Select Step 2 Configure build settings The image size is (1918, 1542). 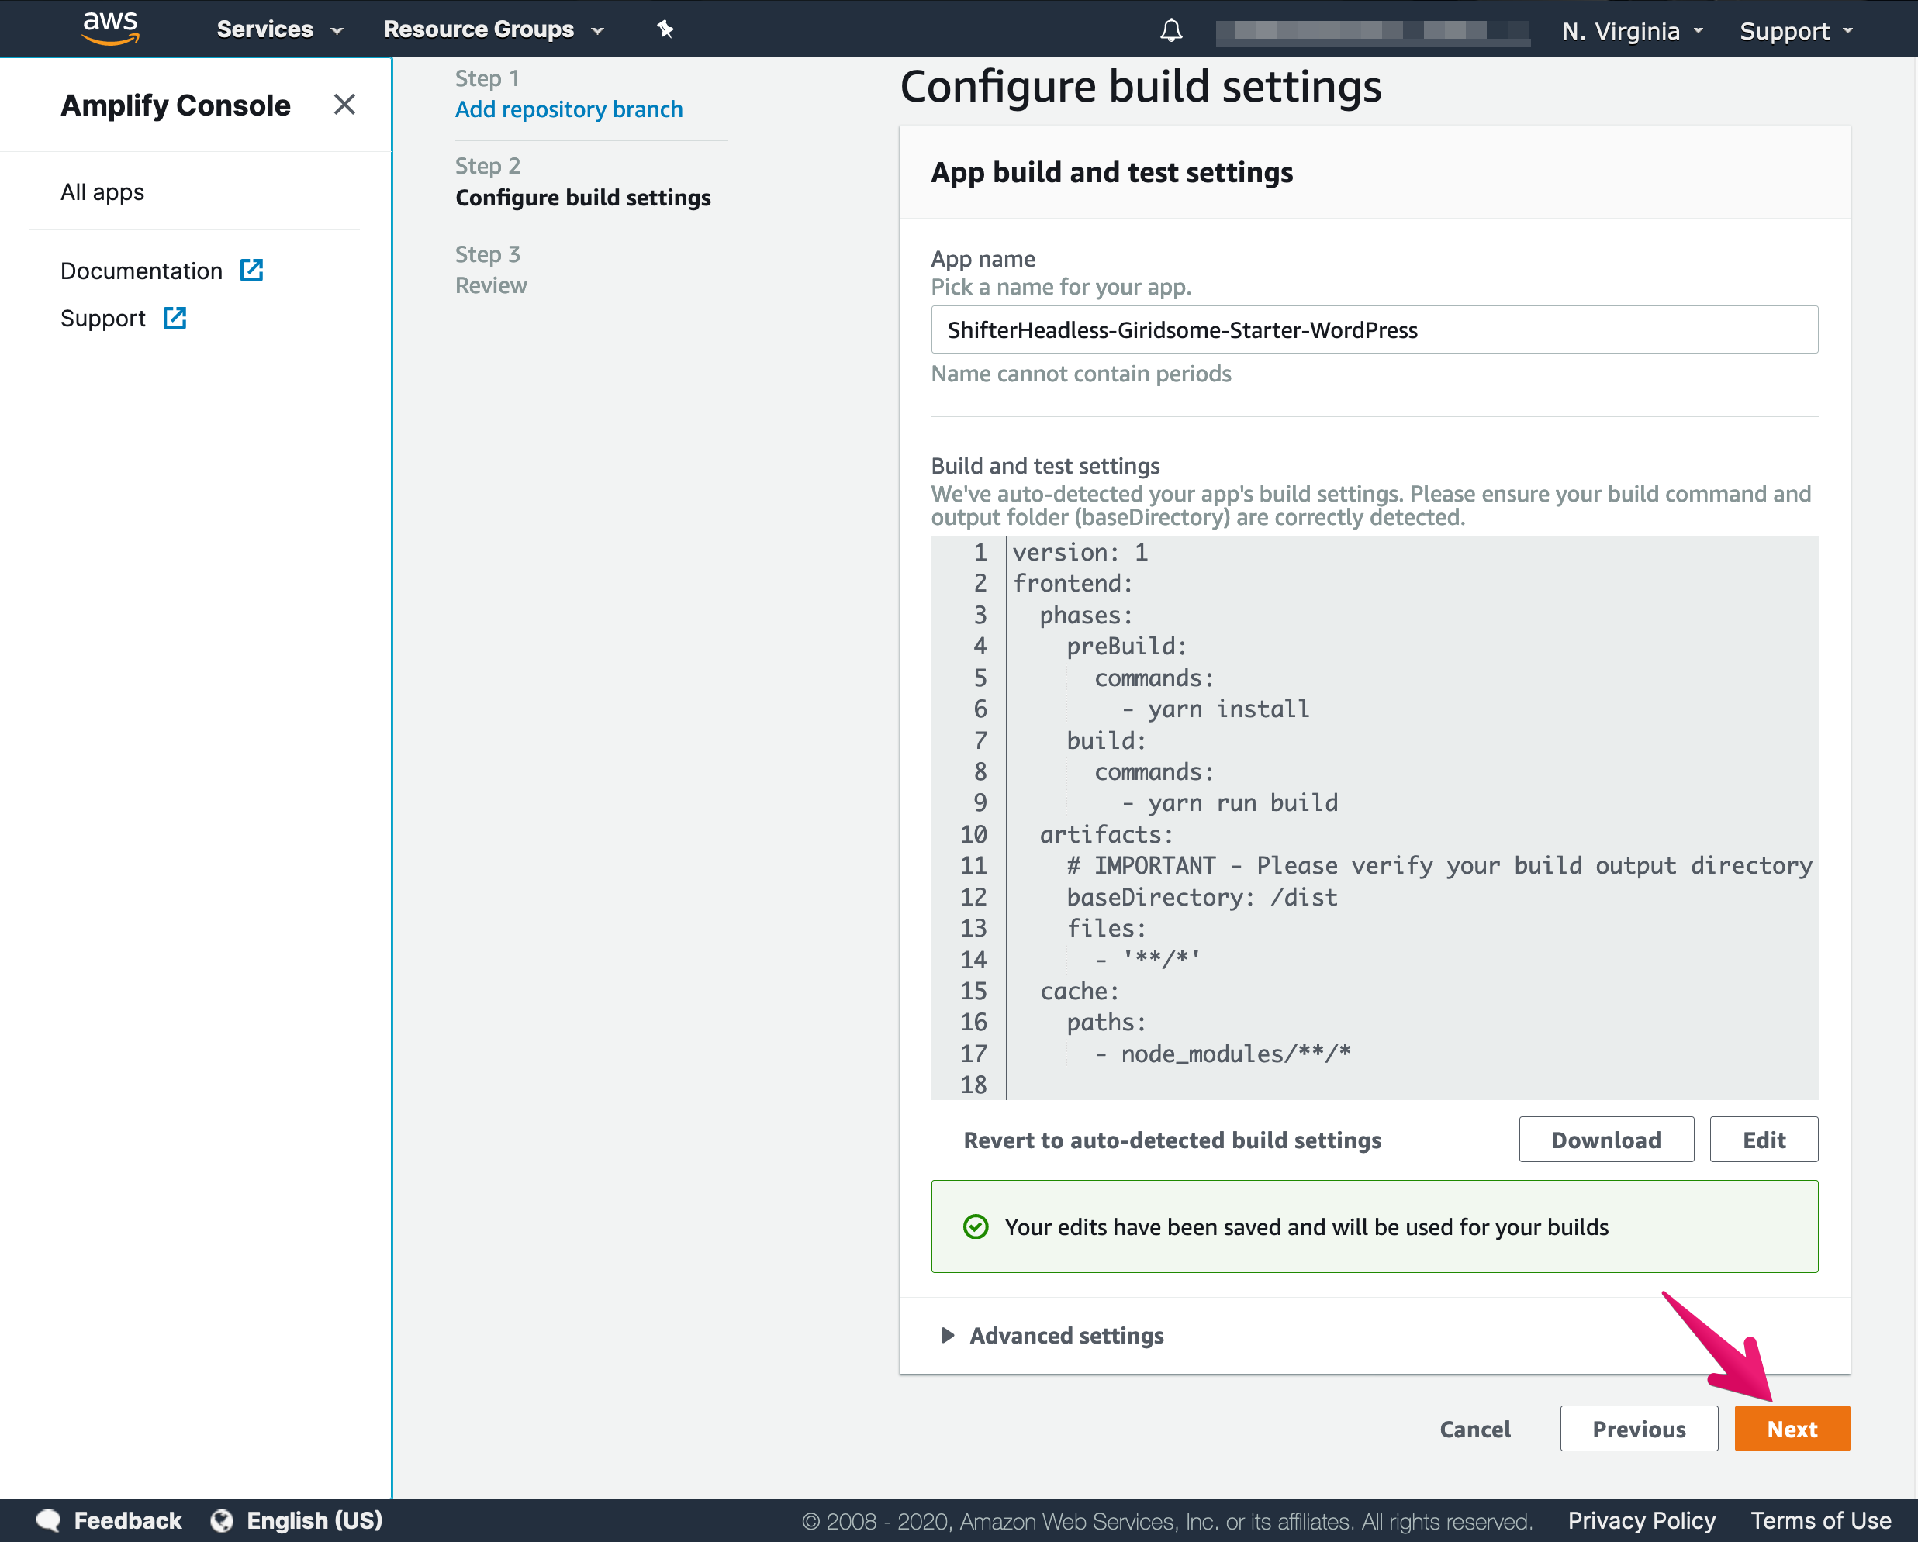click(582, 197)
